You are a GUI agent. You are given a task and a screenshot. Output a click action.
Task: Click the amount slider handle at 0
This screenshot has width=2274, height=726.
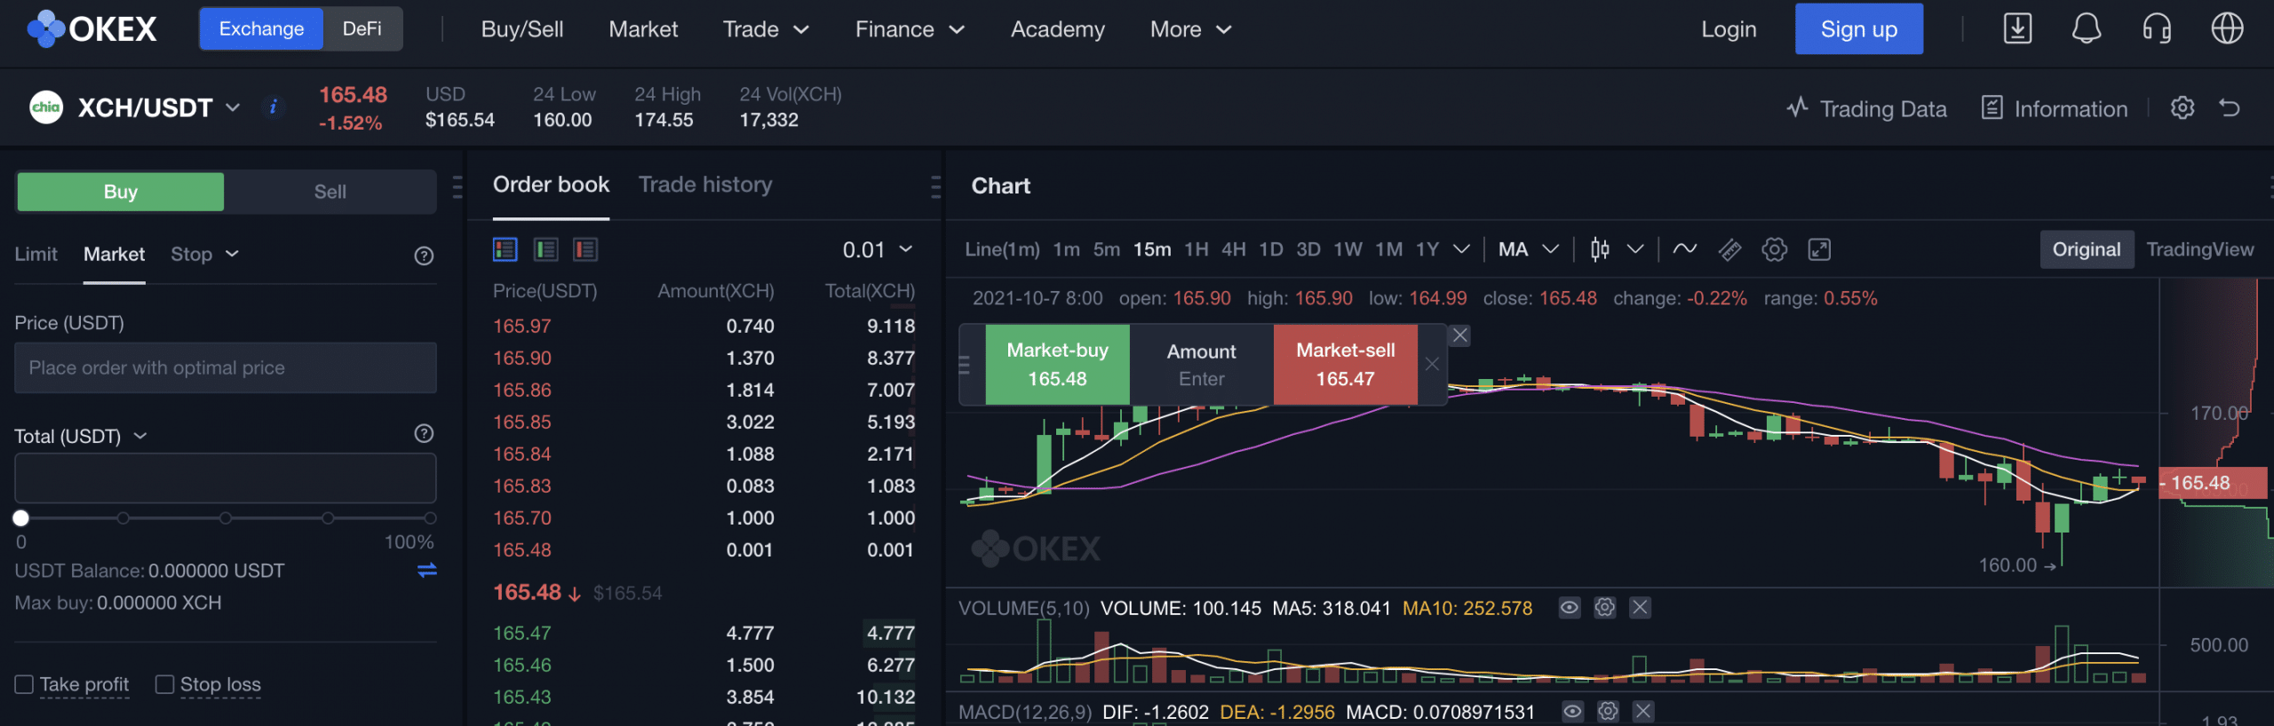[x=21, y=518]
